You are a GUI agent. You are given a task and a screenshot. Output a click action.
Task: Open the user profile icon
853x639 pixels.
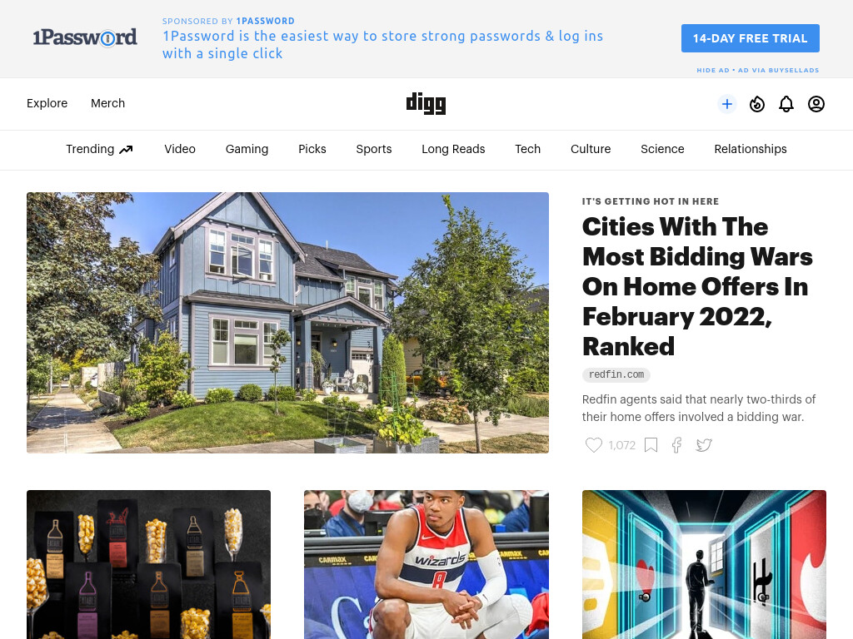click(816, 104)
